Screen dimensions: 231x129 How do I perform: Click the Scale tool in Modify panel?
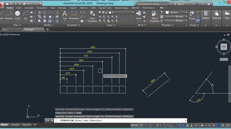point(45,21)
